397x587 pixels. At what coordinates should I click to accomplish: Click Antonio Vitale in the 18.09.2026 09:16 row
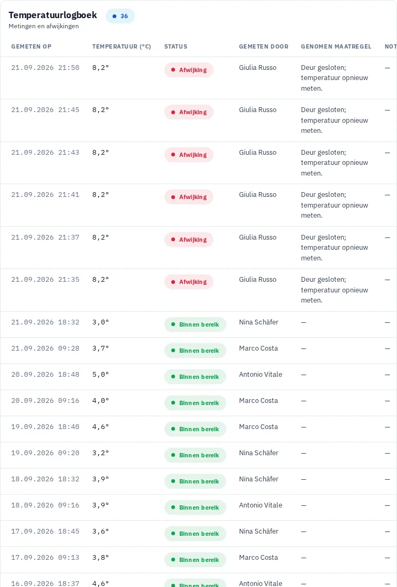(x=260, y=505)
